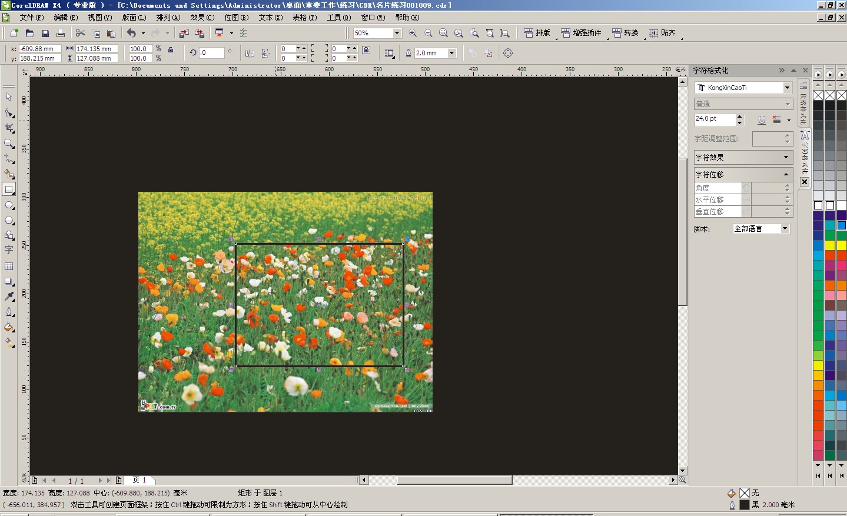Select the Pick tool in the toolbox
Screen dimensions: 847x516
click(x=9, y=97)
